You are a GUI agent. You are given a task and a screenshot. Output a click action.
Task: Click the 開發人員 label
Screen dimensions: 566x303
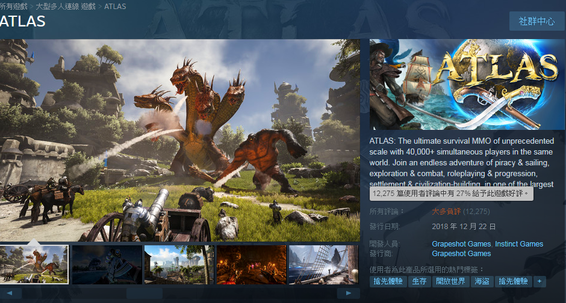(385, 244)
